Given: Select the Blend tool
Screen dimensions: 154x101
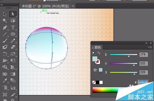Looking at the screenshot, I should [x=13, y=80].
